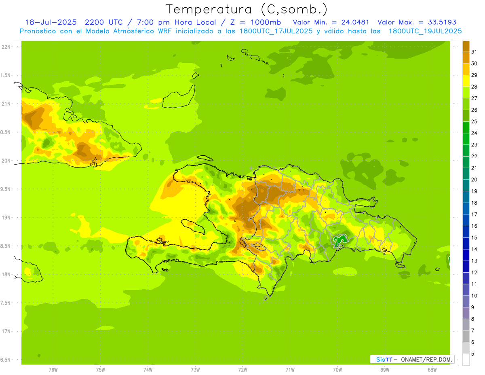
Task: Click the '21N' latitude label
Action: click(x=6, y=104)
